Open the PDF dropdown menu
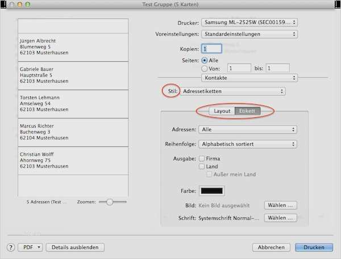Image resolution: width=341 pixels, height=259 pixels. (x=30, y=247)
